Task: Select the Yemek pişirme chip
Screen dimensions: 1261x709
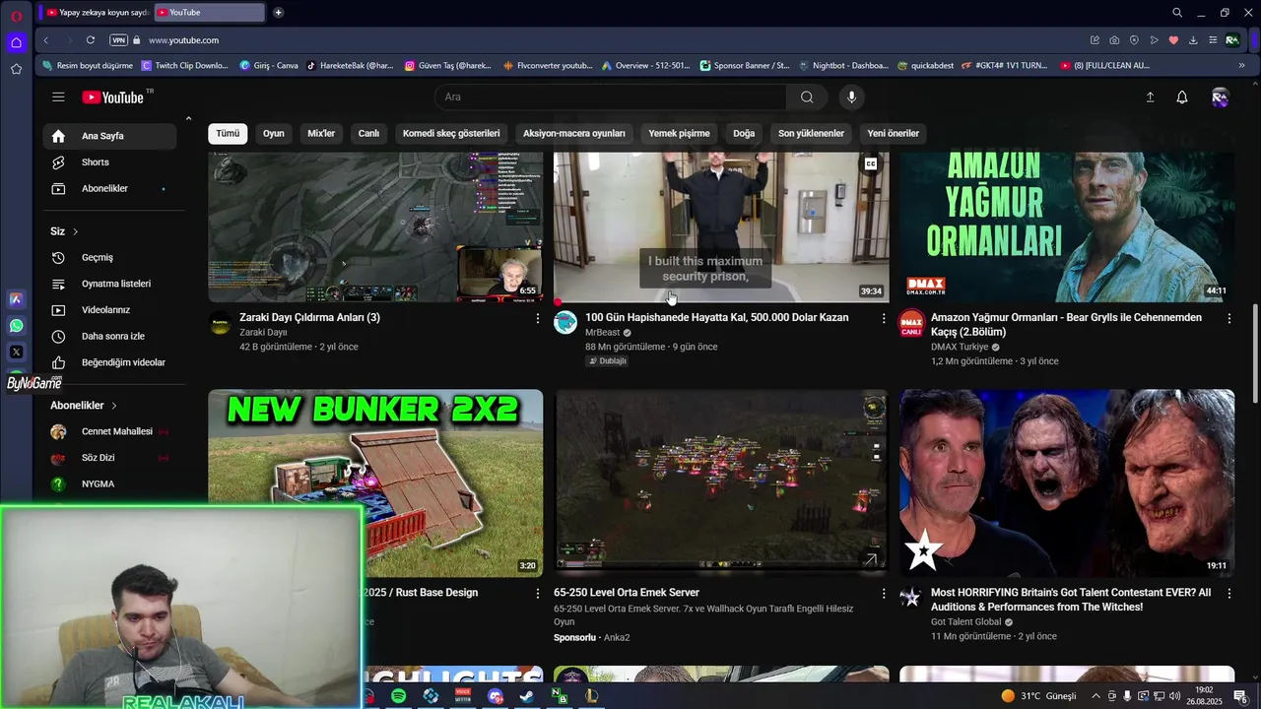Action: [679, 134]
